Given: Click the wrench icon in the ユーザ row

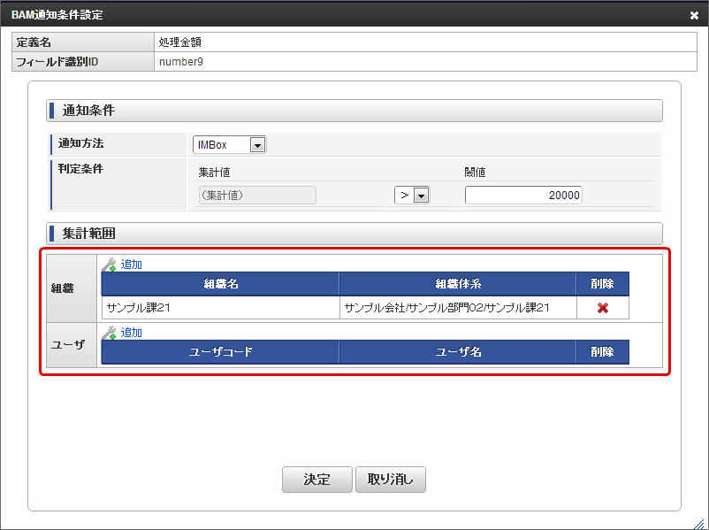Looking at the screenshot, I should (109, 333).
